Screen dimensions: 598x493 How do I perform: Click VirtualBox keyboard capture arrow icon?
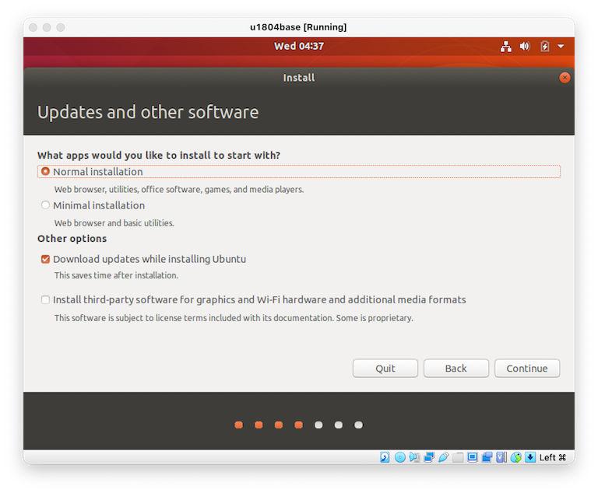[530, 456]
